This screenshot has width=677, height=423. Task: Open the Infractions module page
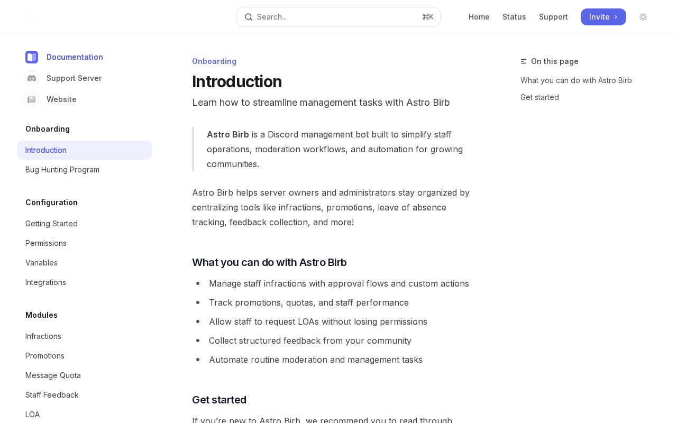click(43, 336)
